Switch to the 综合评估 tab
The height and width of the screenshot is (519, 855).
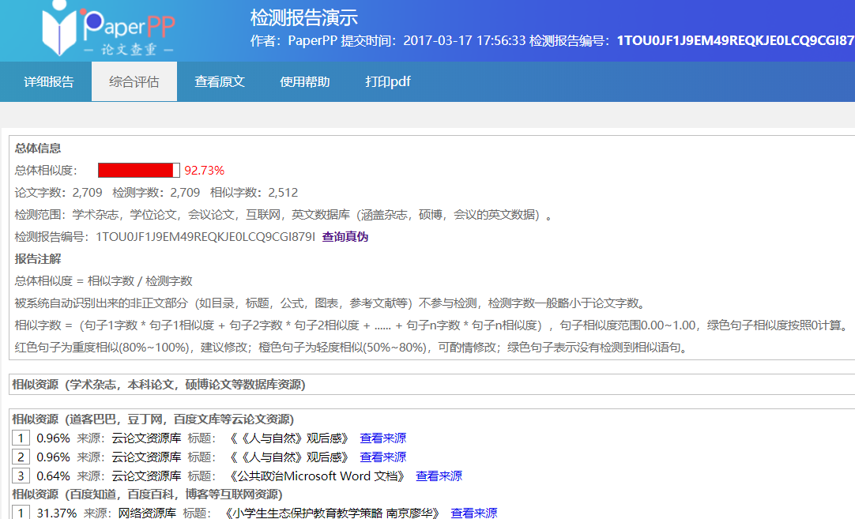click(134, 82)
